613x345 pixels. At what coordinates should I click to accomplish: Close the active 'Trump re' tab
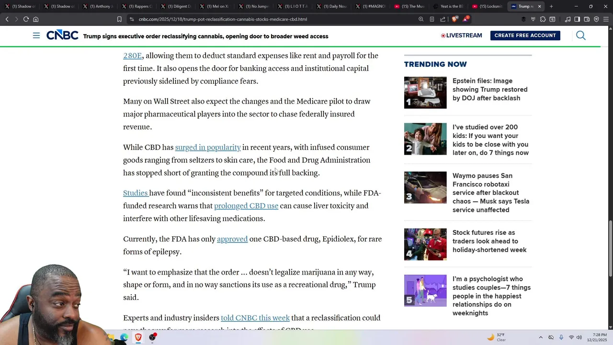pos(539,6)
